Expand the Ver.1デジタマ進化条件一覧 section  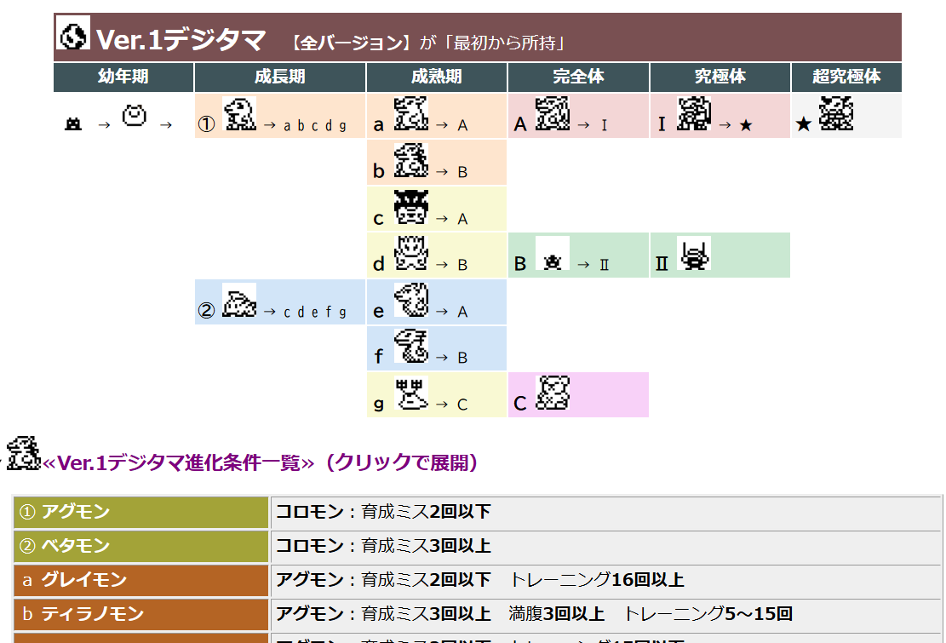tap(260, 462)
